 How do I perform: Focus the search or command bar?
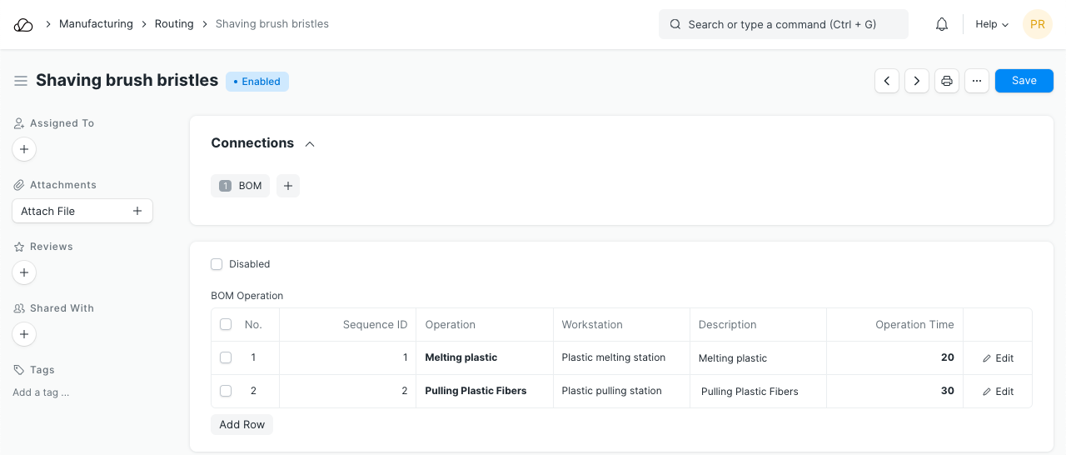[x=783, y=24]
